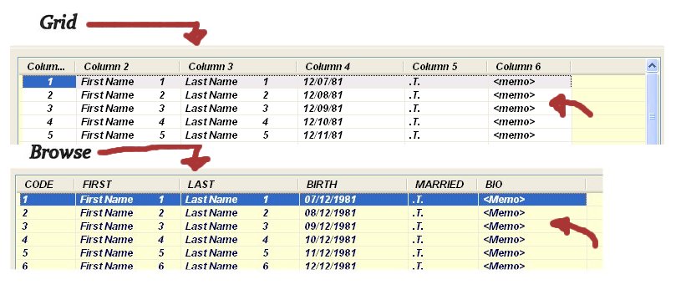Click the truncated Grid header 'Colum...'
This screenshot has width=691, height=305.
click(47, 67)
